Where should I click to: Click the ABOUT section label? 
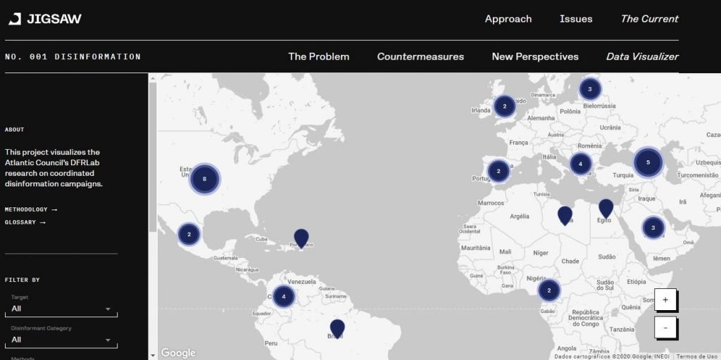14,129
